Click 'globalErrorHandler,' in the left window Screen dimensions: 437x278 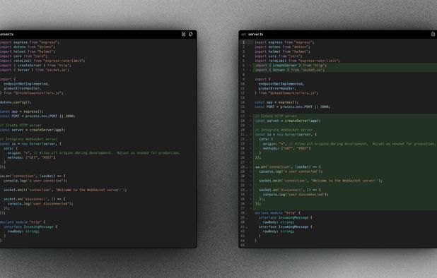[23, 88]
